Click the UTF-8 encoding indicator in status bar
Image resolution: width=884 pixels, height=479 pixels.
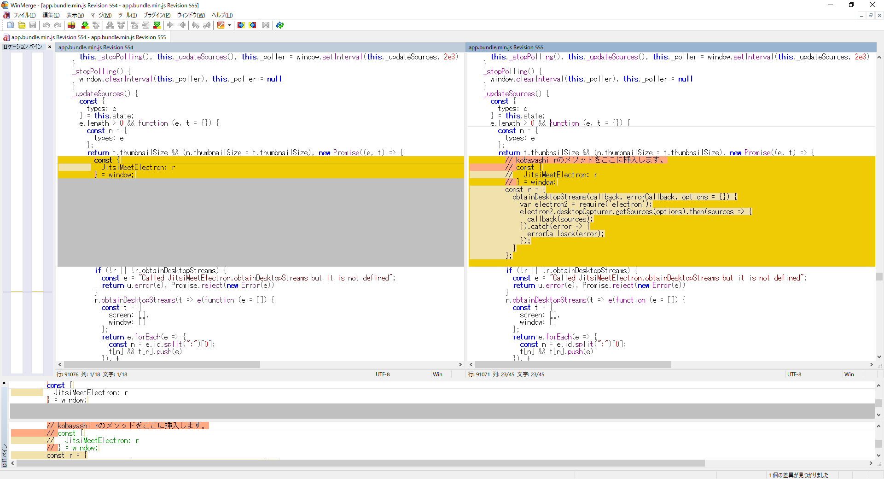point(383,374)
